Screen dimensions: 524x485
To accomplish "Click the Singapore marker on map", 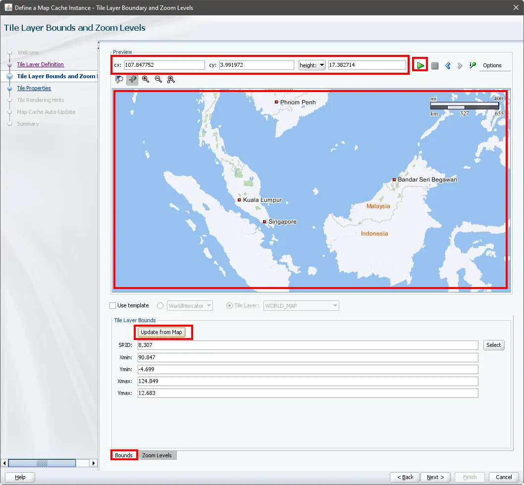I will (x=264, y=222).
